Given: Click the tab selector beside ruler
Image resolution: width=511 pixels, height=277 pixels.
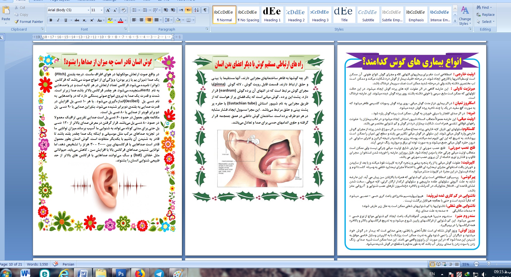Looking at the screenshot, I should 2,37.
